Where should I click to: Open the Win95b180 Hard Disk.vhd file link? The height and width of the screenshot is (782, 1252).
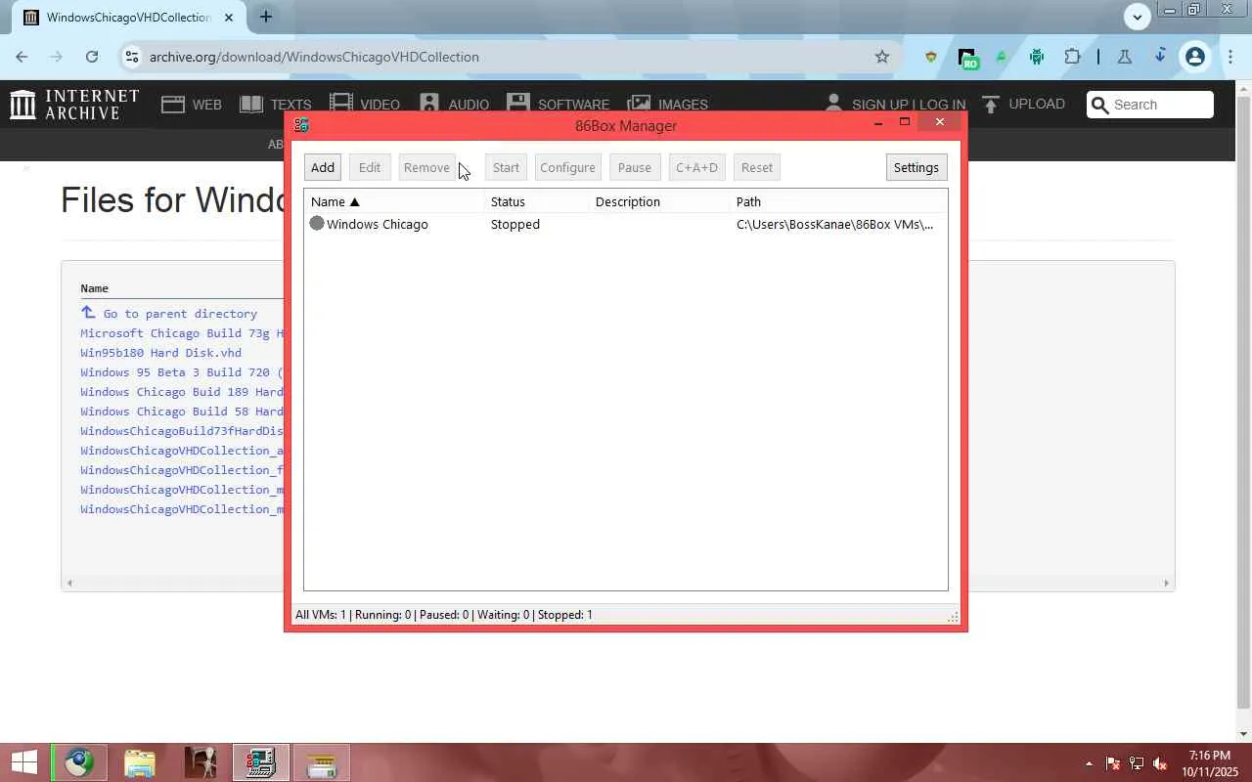[160, 353]
